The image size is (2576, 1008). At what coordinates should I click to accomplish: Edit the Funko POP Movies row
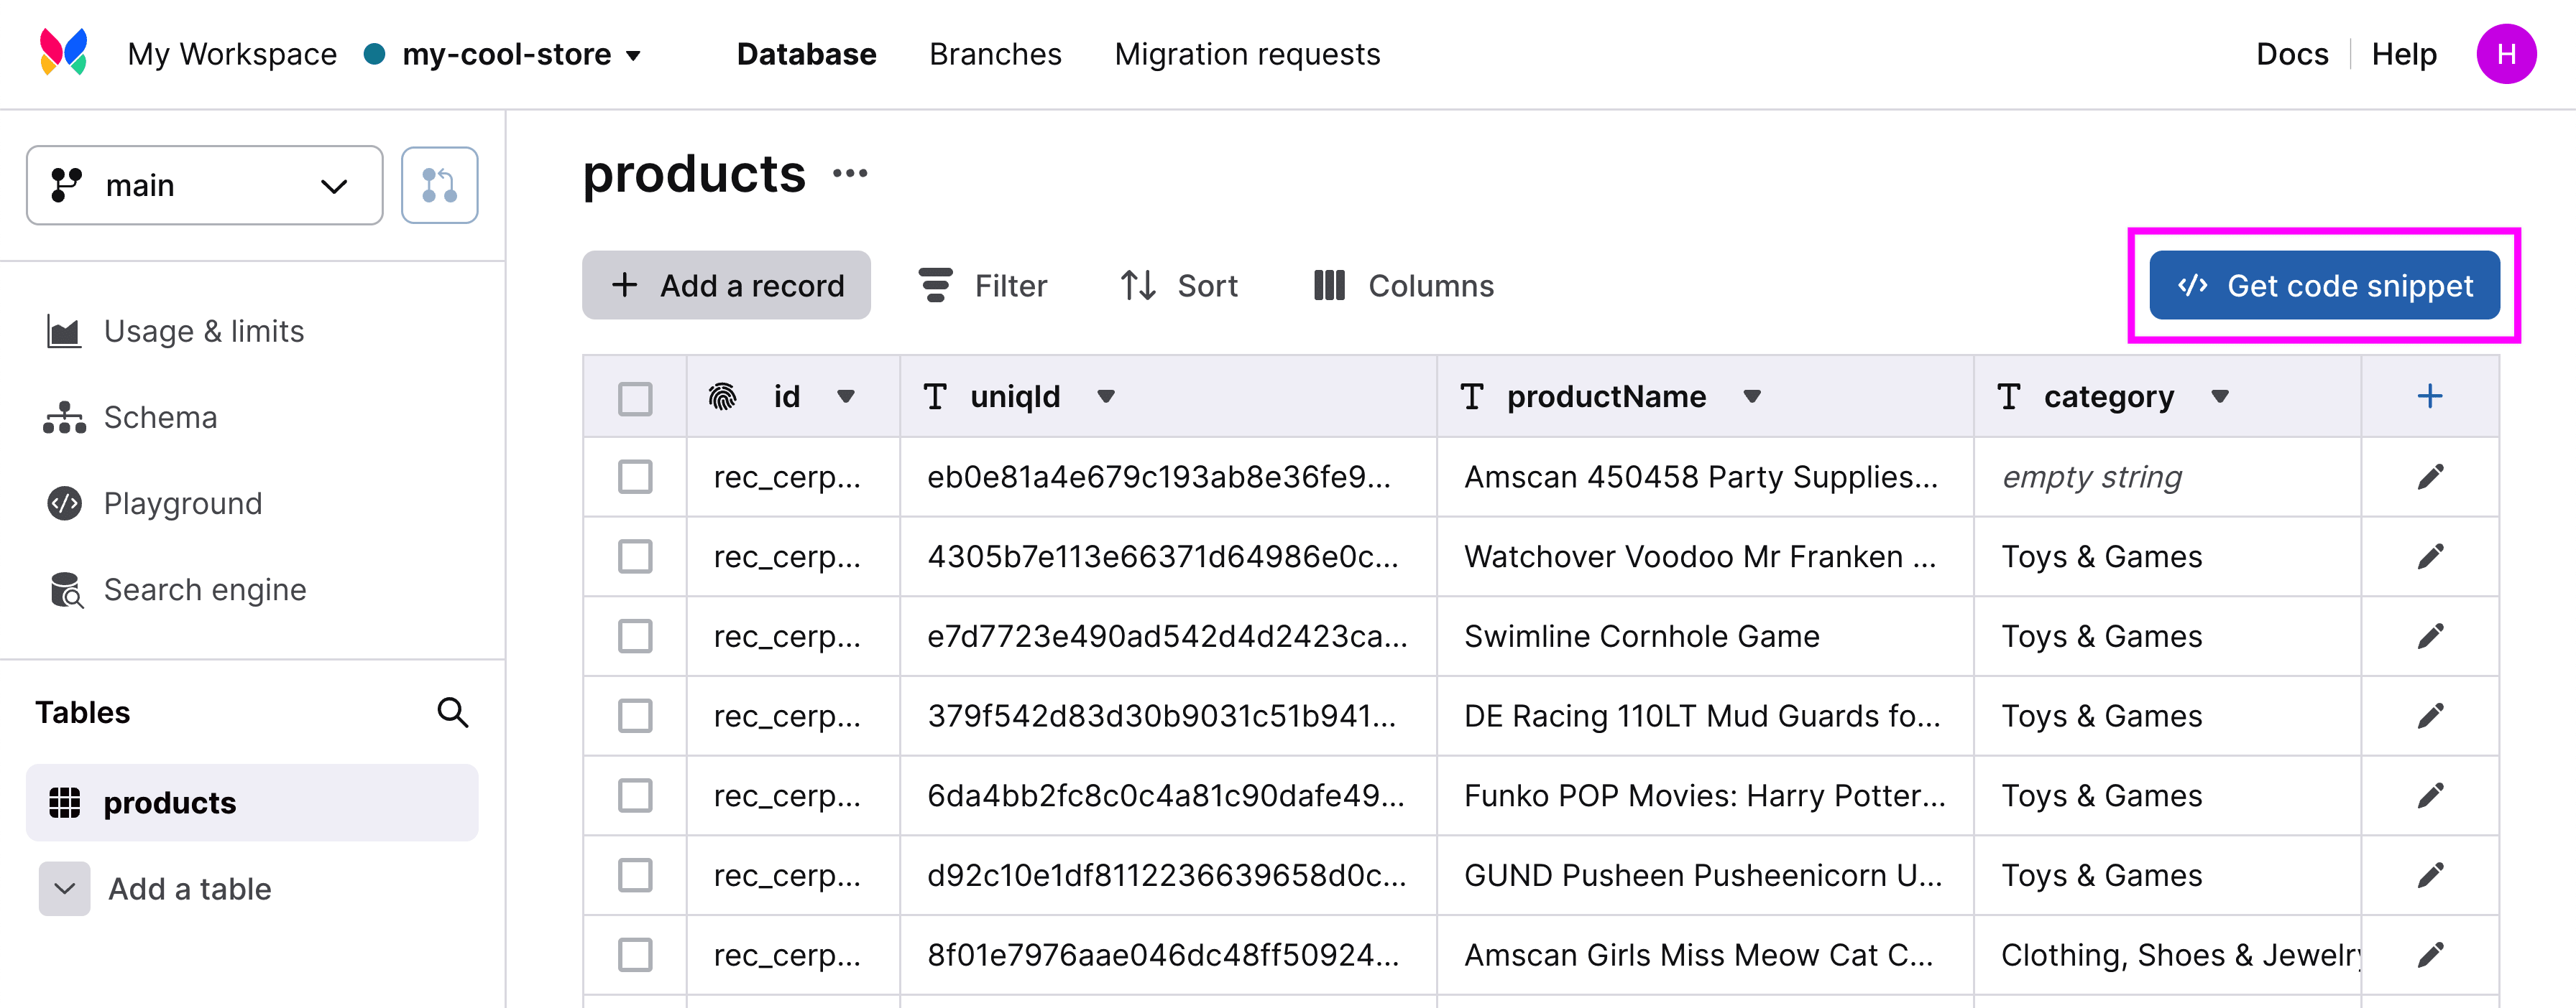click(x=2430, y=795)
